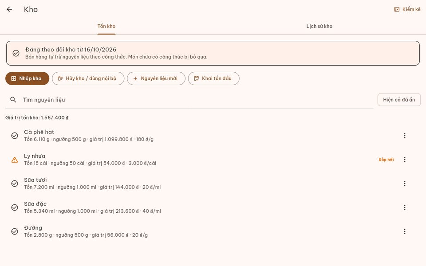Open Khai tồn đầu initial stock
426x266 pixels.
coord(214,78)
